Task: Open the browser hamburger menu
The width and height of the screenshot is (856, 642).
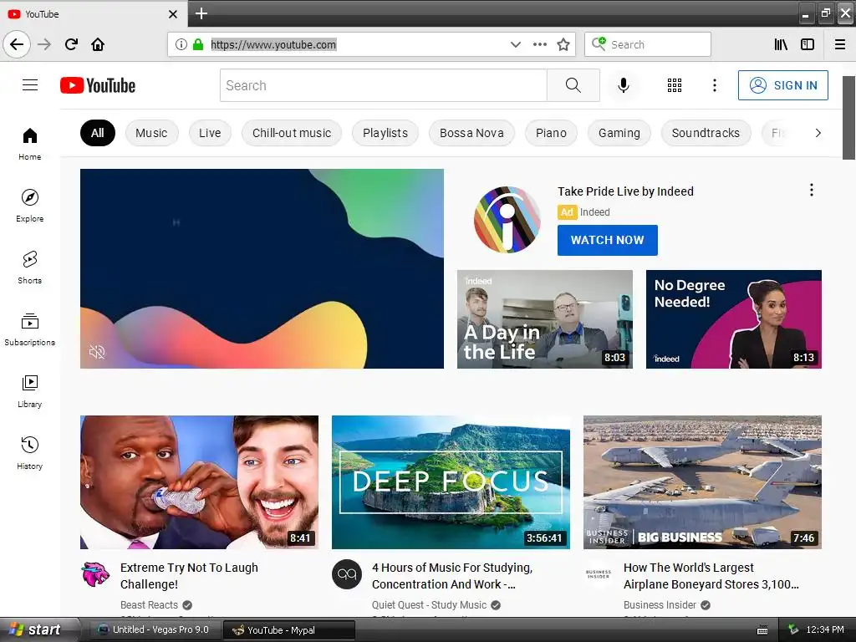Action: (x=840, y=44)
